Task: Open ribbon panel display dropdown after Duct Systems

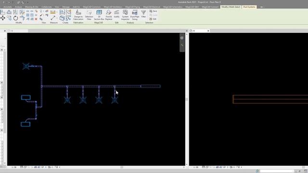Action: pos(262,7)
